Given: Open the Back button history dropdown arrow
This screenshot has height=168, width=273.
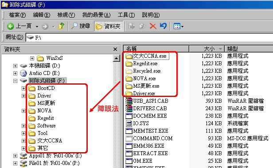Looking at the screenshot, I should (37, 26).
